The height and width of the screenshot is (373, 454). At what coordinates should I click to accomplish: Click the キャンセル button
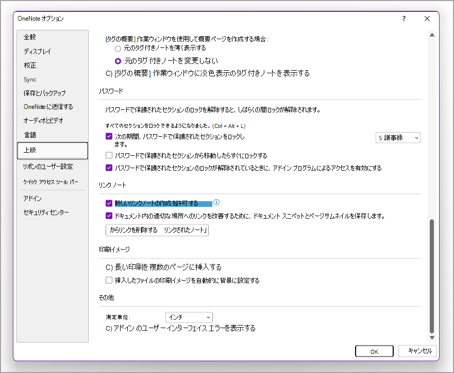point(417,351)
